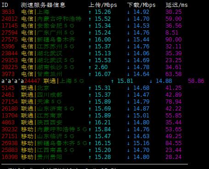Select the latency value 8.51
Viewport: 209px width, 169px height.
pos(172,33)
